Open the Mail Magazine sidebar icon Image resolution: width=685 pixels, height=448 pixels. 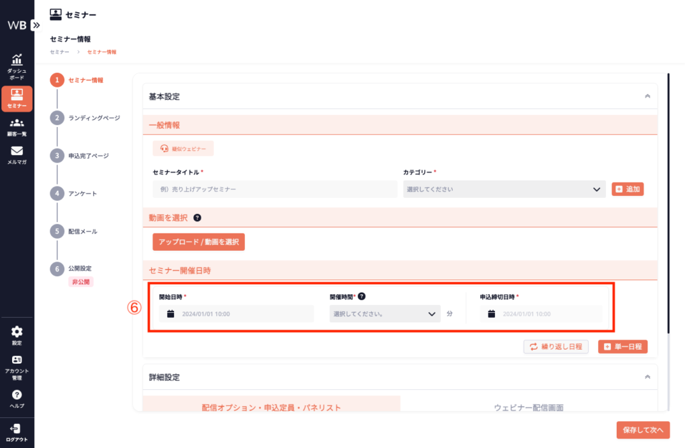pos(17,155)
